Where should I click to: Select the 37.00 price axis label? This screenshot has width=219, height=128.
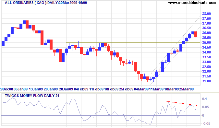coord(206,23)
